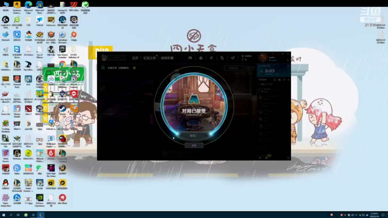Screen dimensions: 388x218
Task: Click the decline button below accept
Action: click(x=194, y=145)
